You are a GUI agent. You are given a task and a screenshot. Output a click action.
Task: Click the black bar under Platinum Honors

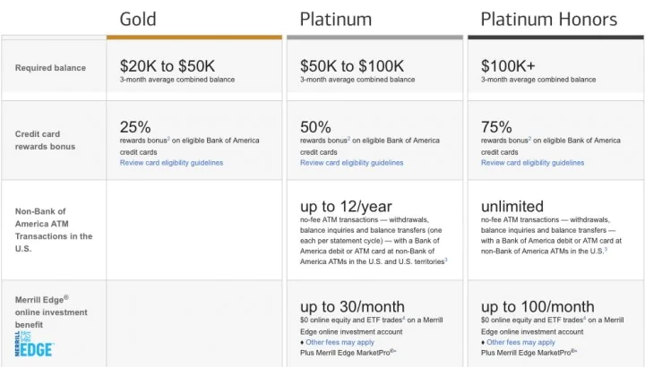(x=555, y=38)
